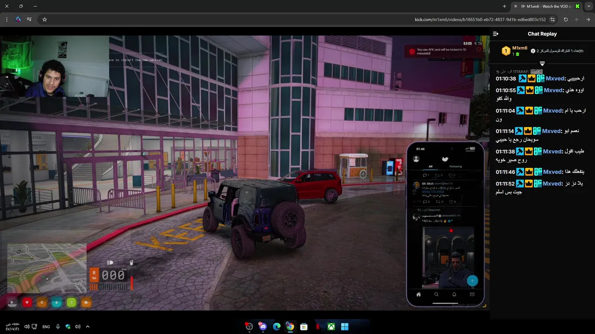
Task: Select the M1xm6 Watch the VOD tab
Action: click(546, 6)
